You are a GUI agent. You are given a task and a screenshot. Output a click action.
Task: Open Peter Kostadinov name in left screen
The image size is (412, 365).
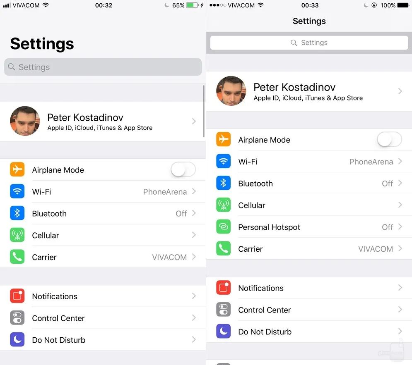coord(85,117)
